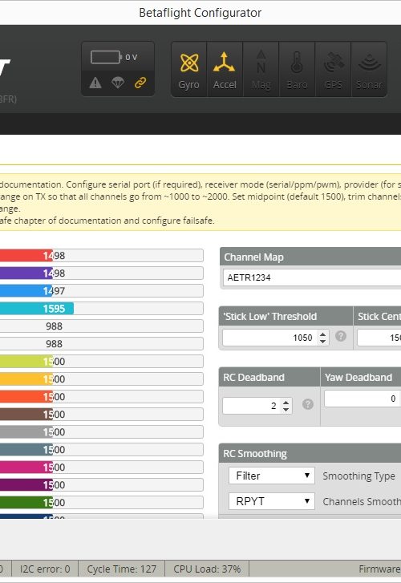
Task: Increase RC Deadband with up arrow
Action: (x=286, y=403)
